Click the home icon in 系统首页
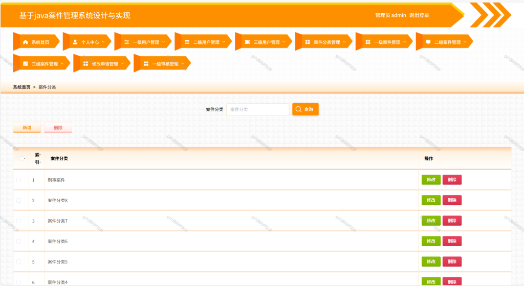 coord(26,42)
